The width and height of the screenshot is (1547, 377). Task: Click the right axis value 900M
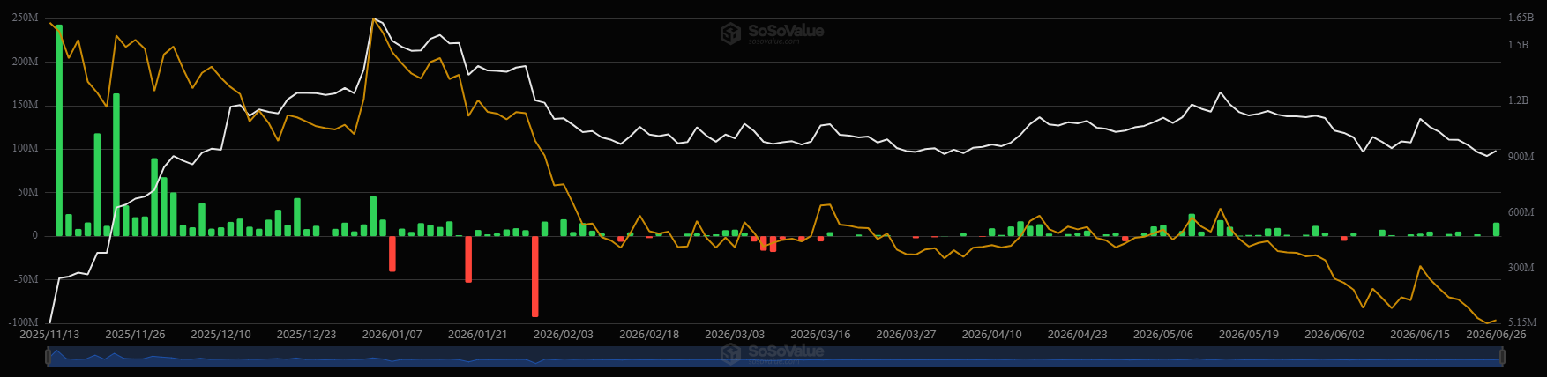coord(1521,156)
